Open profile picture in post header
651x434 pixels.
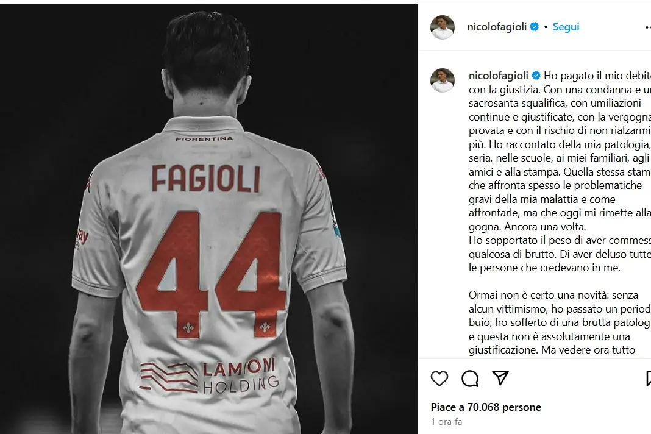click(443, 27)
